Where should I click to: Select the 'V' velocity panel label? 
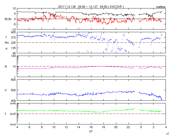(x=5, y=90)
